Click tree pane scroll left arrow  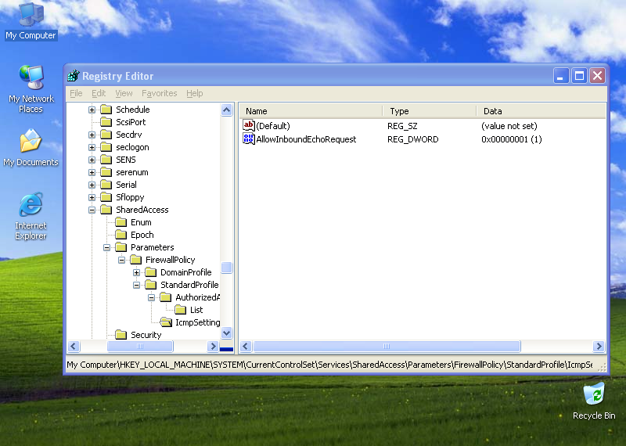pyautogui.click(x=74, y=346)
